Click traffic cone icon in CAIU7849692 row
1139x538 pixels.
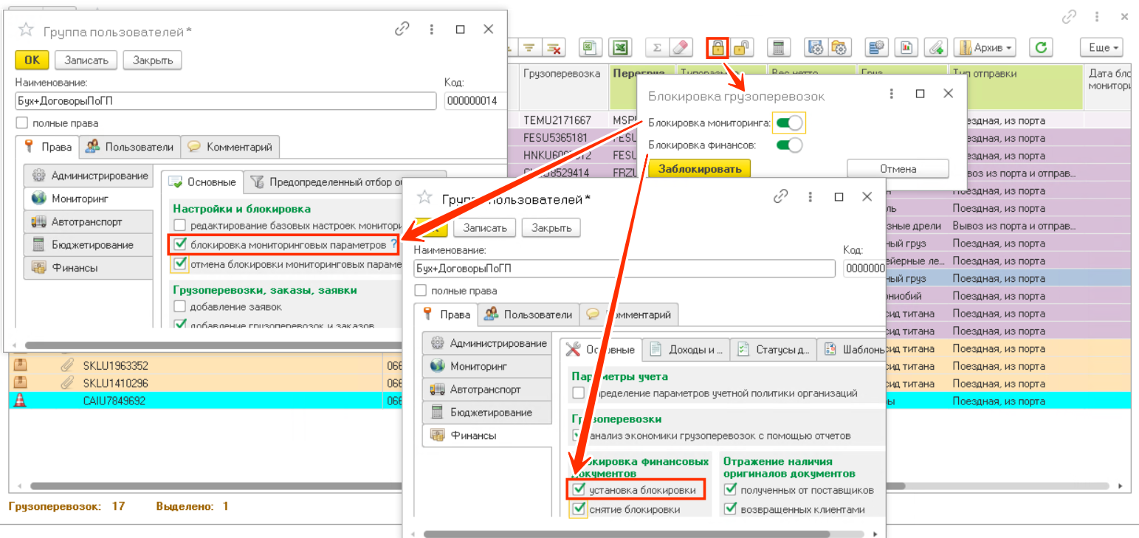pyautogui.click(x=21, y=400)
